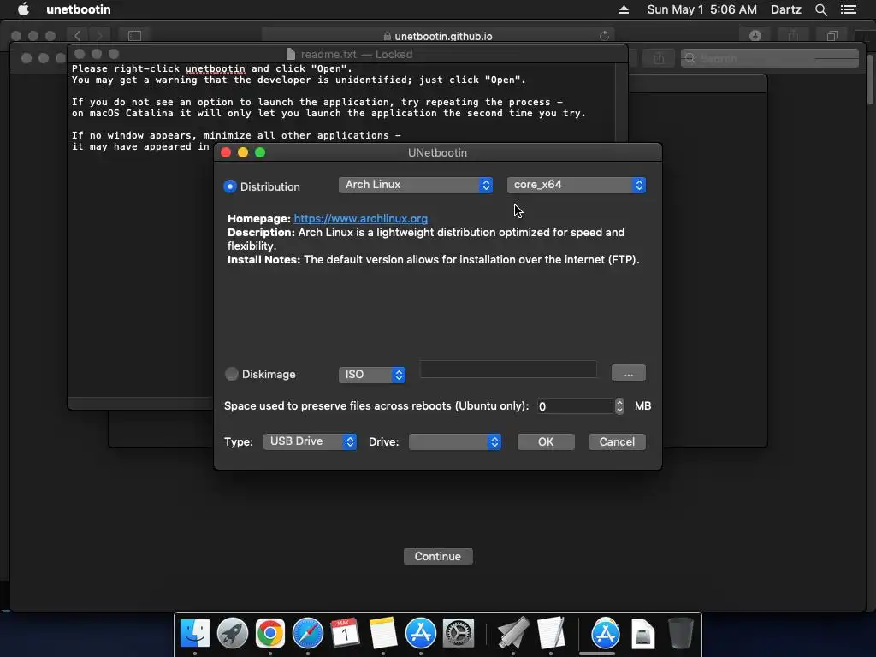Click Safari show tabs overview icon
This screenshot has width=876, height=657.
coord(832,36)
